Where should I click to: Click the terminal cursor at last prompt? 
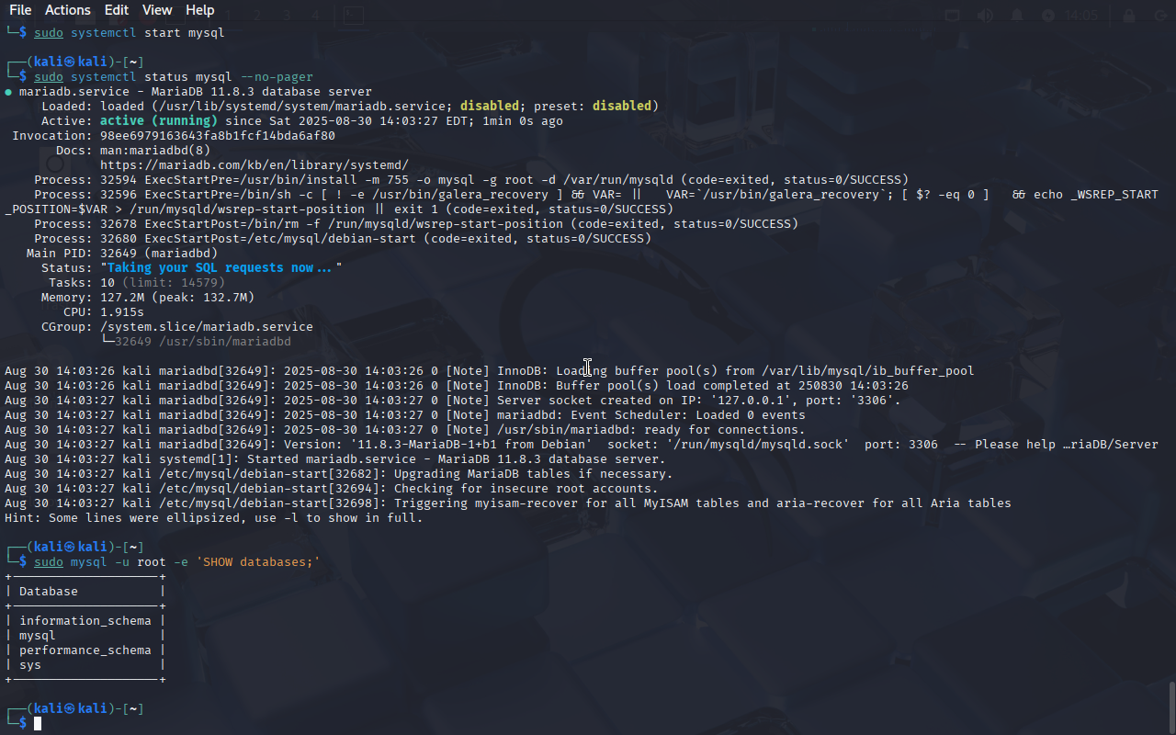(38, 724)
